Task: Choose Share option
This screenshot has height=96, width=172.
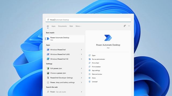Action: [94, 78]
